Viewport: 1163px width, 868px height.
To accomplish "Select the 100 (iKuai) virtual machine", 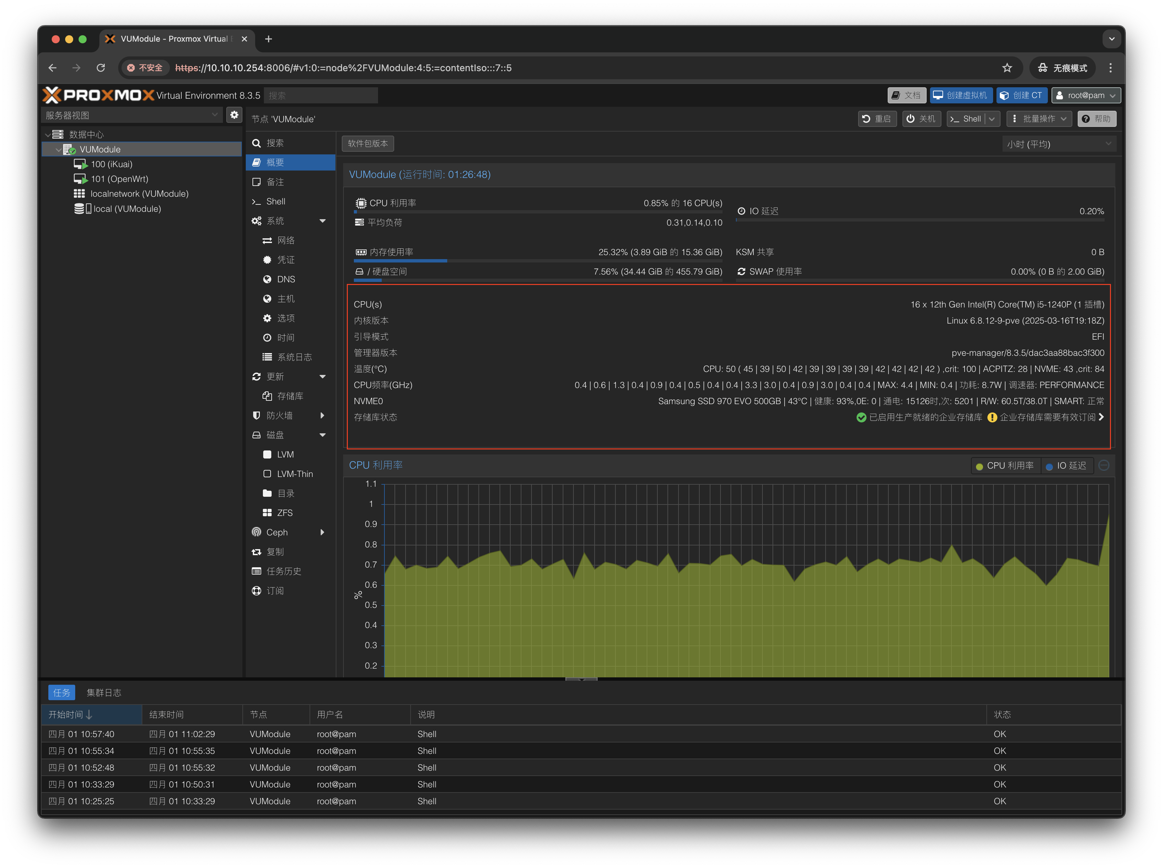I will (111, 164).
